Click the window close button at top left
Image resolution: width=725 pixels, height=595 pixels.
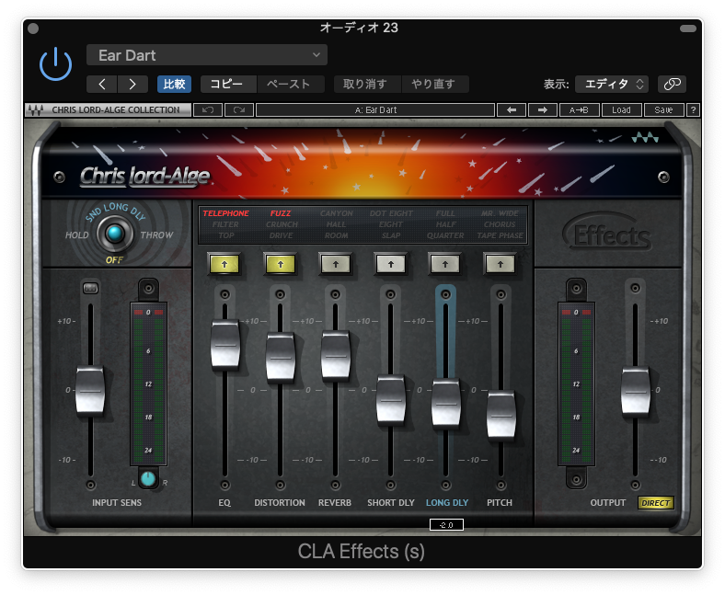click(33, 29)
